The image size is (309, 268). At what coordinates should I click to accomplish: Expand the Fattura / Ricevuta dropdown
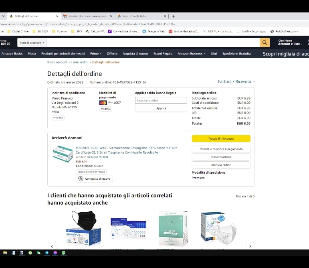tap(236, 81)
